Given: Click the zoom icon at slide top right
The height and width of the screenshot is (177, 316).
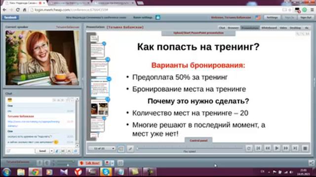Looking at the screenshot, I should (x=298, y=34).
